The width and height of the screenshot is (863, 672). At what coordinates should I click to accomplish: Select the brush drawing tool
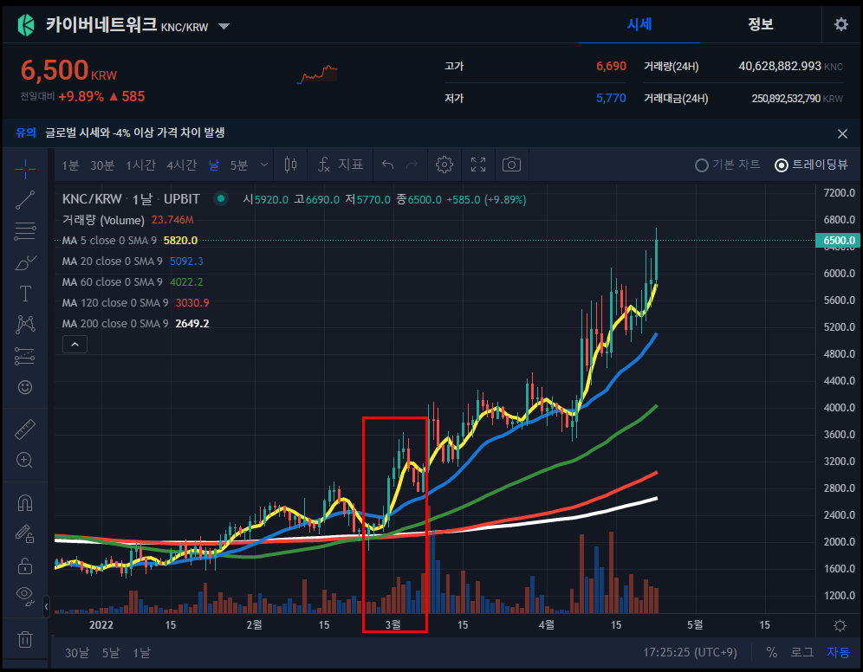coord(25,263)
